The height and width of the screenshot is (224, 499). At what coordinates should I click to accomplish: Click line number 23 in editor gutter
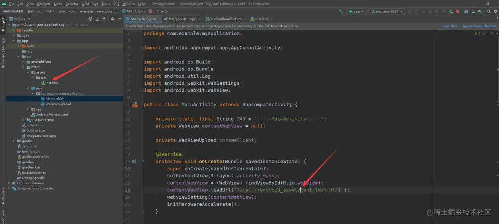tap(128, 190)
